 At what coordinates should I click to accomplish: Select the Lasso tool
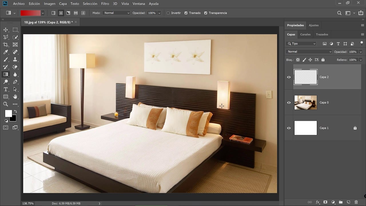(x=6, y=37)
